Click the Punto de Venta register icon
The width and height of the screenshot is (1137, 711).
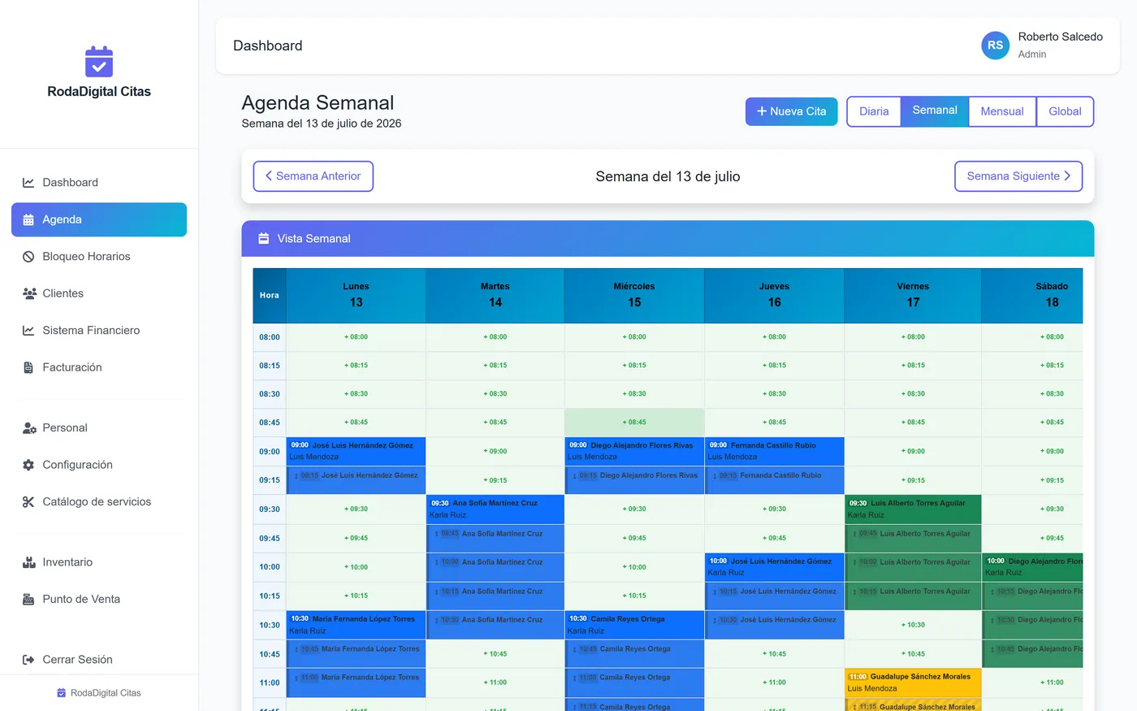tap(28, 600)
